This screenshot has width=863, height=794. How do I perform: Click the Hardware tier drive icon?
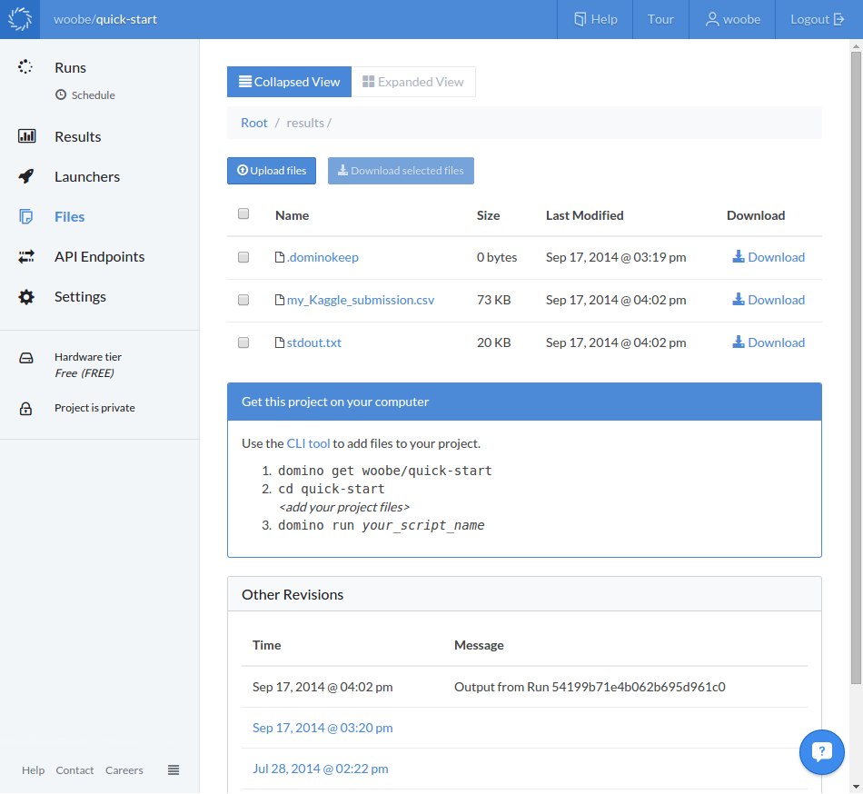pos(28,359)
